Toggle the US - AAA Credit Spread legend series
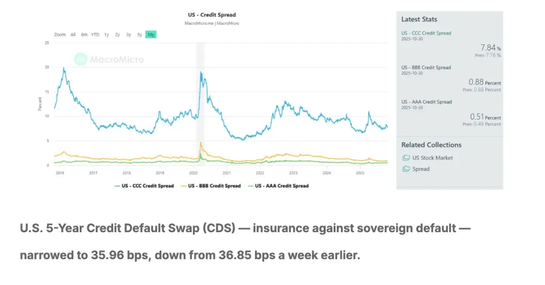545x285 pixels. pos(282,186)
